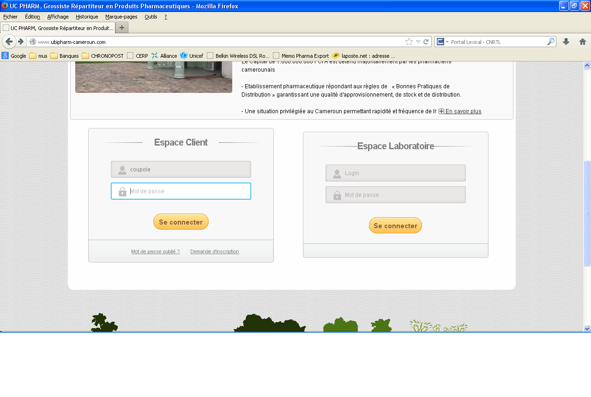The width and height of the screenshot is (591, 397).
Task: Open the Édition menu
Action: point(32,17)
